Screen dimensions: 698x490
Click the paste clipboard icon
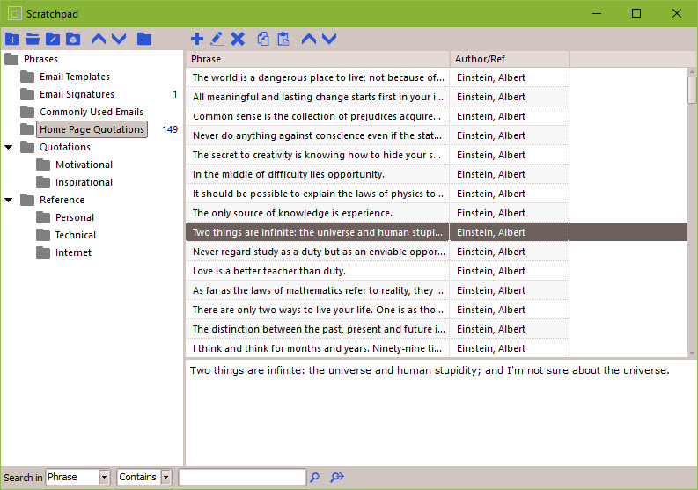pyautogui.click(x=283, y=39)
